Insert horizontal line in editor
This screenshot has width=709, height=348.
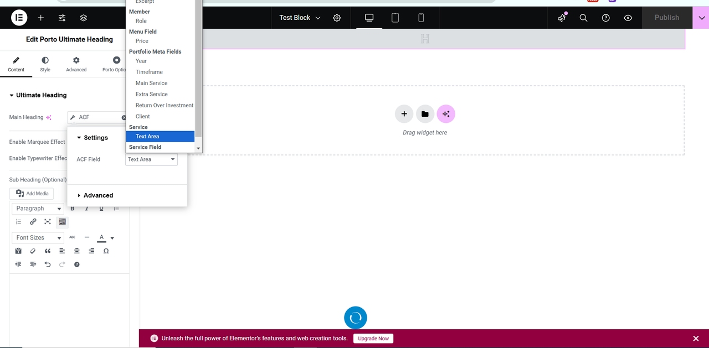(87, 237)
